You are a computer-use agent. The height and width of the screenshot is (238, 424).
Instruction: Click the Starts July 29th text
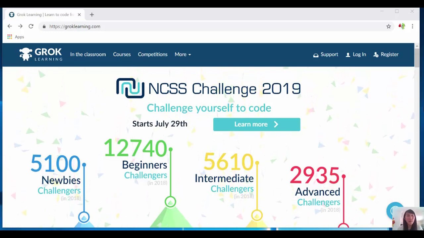point(160,124)
